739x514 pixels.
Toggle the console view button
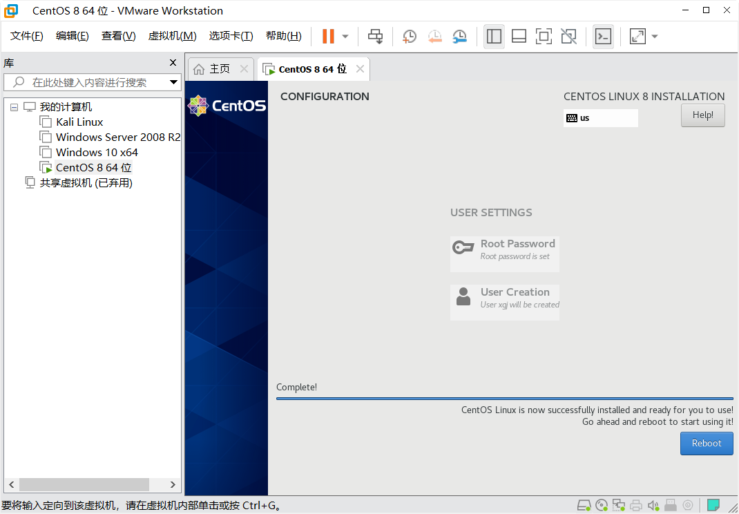(x=603, y=37)
